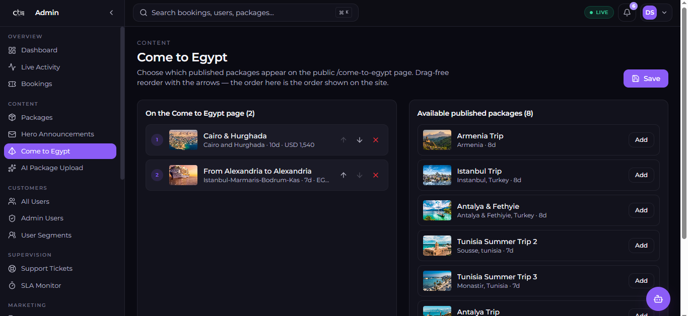Click the AI Package Upload sparkle icon
Viewport: 688px width, 316px height.
click(12, 168)
